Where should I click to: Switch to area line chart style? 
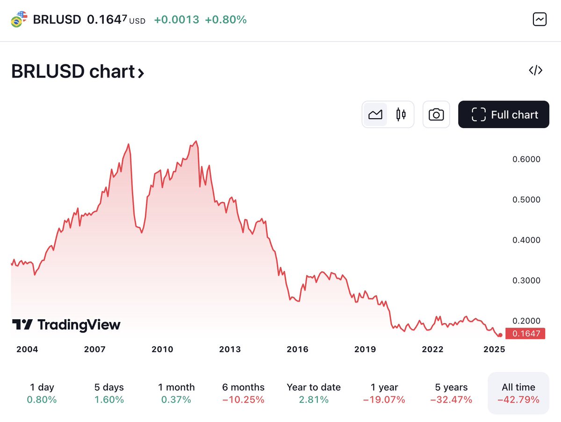[x=375, y=114]
